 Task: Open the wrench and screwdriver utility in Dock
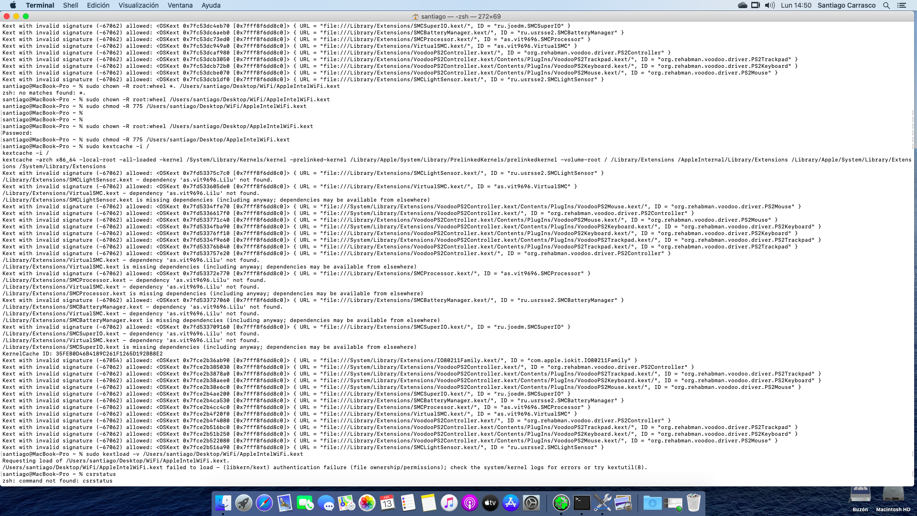602,503
